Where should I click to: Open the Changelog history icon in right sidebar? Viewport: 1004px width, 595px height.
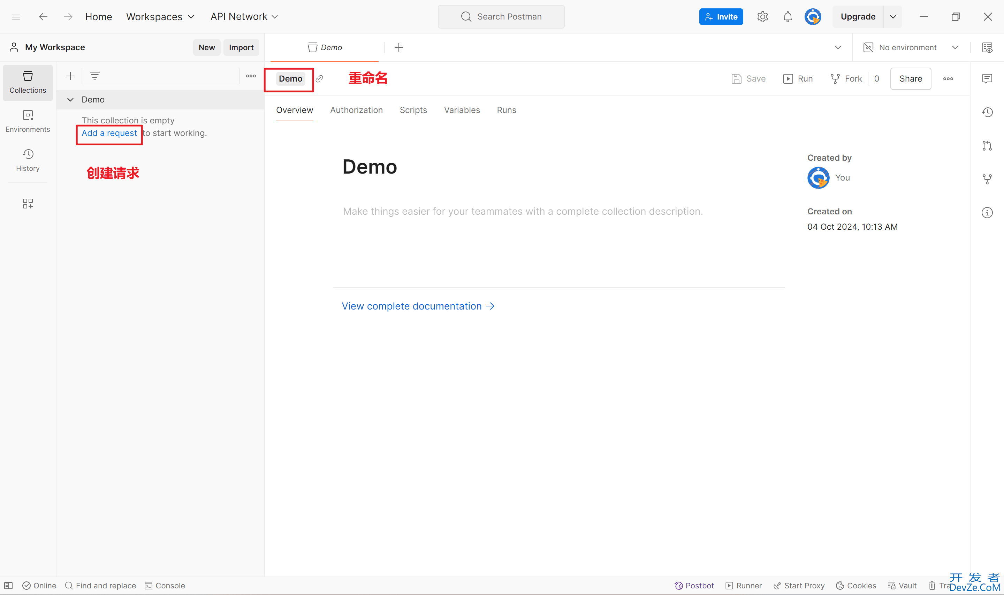click(x=987, y=112)
